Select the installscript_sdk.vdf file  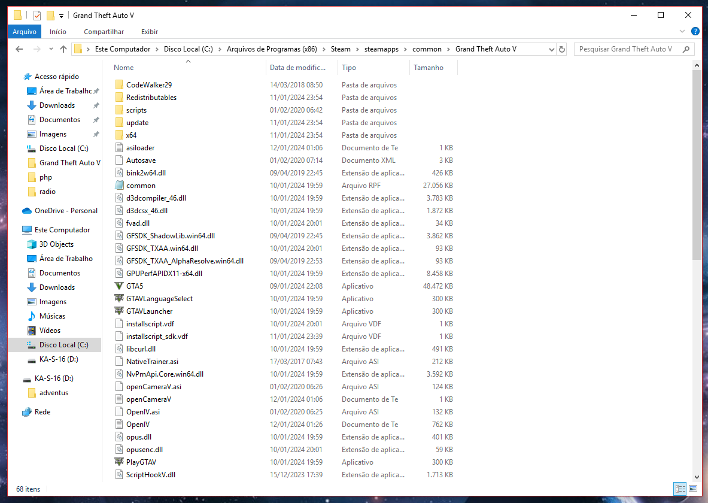[x=157, y=337]
